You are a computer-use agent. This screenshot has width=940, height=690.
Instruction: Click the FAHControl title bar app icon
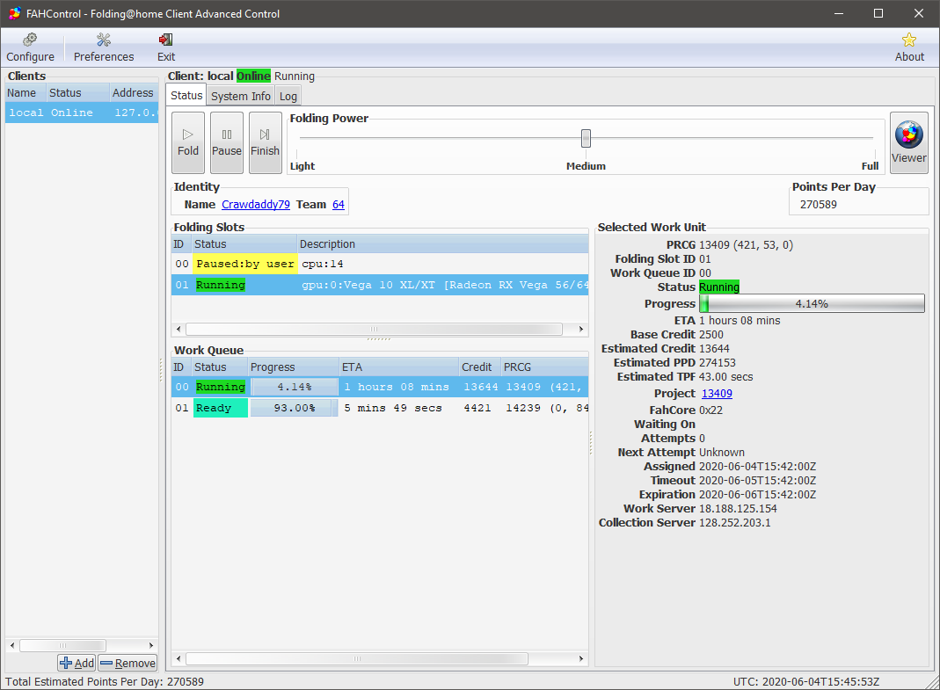(14, 13)
